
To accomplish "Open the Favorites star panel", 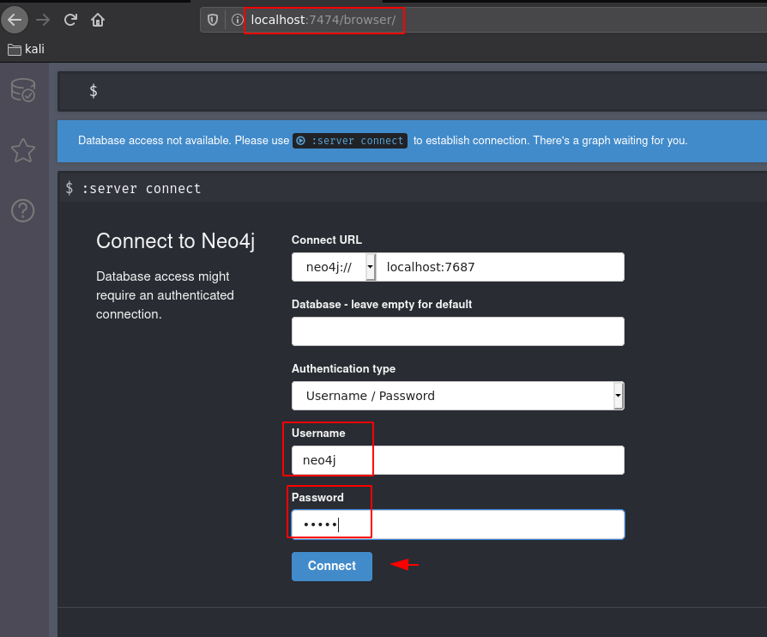I will [23, 150].
